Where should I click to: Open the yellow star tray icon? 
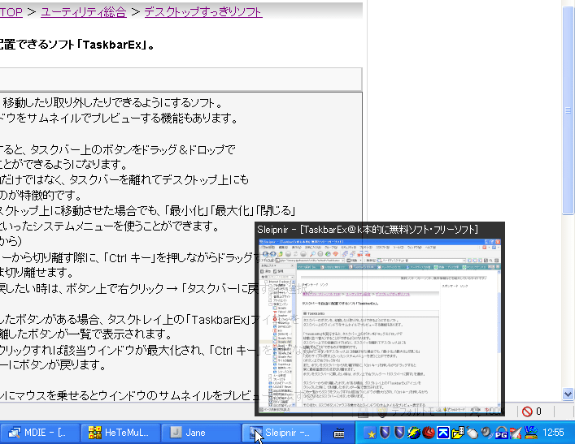[x=371, y=433]
